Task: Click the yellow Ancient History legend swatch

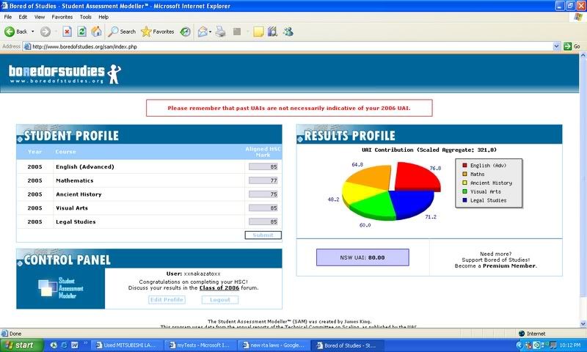Action: (464, 183)
